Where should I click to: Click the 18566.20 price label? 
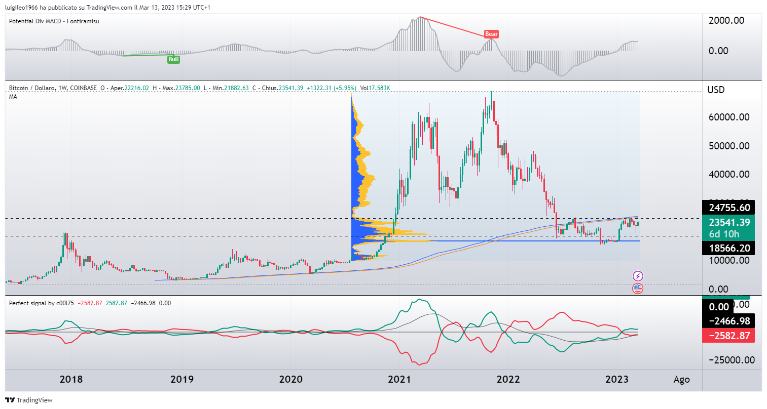click(729, 248)
